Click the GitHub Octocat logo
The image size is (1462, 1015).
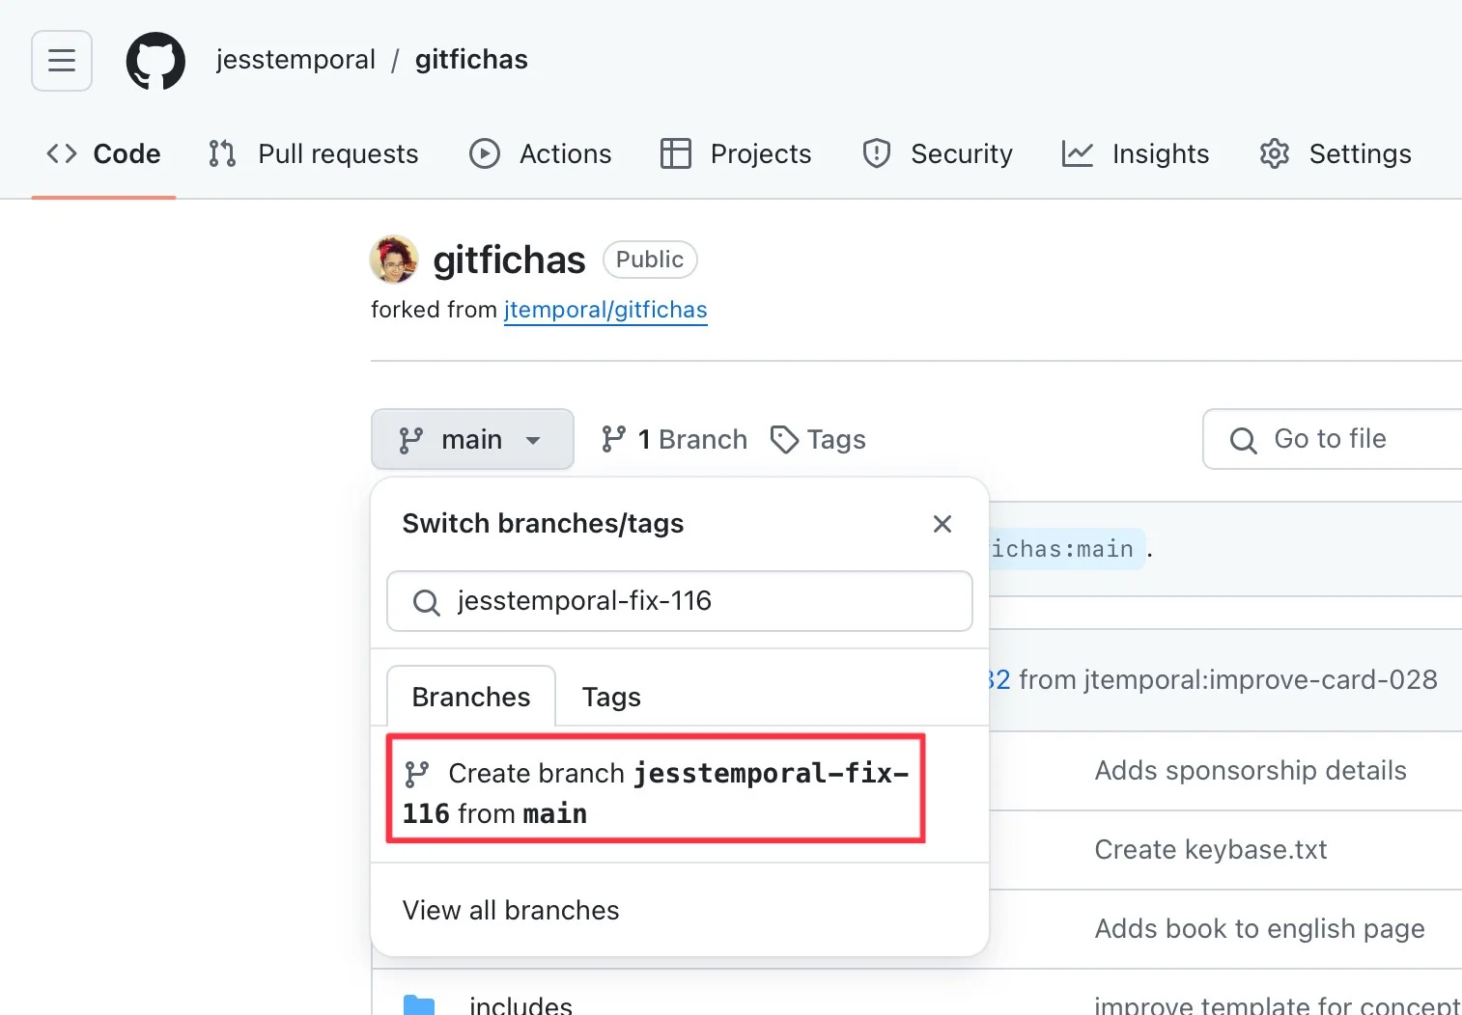pyautogui.click(x=155, y=61)
